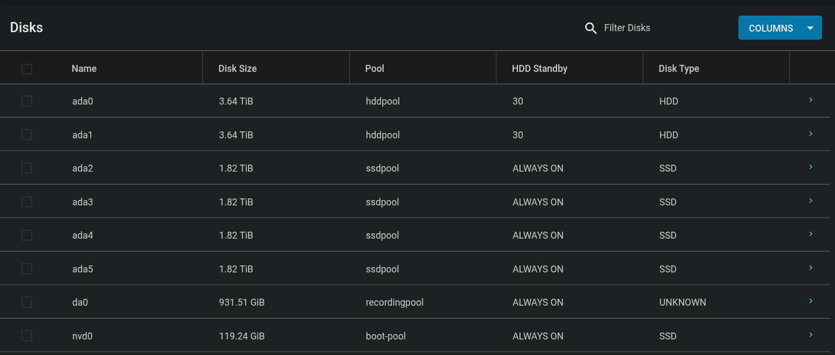Sort by HDD Standby column header
This screenshot has width=835, height=355.
tap(539, 69)
